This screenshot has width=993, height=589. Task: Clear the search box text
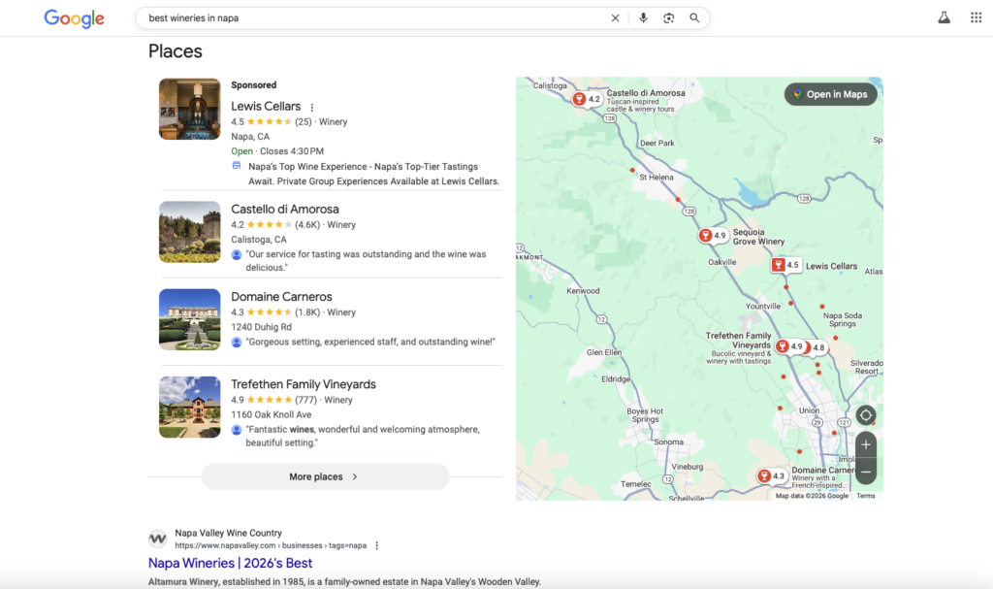click(x=615, y=18)
